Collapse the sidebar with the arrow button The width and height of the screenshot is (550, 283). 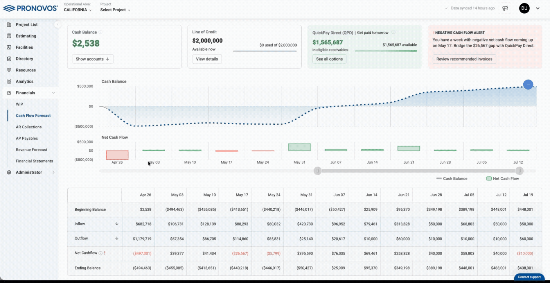(57, 25)
